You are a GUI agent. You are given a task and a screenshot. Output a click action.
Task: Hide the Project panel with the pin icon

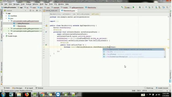(40, 11)
